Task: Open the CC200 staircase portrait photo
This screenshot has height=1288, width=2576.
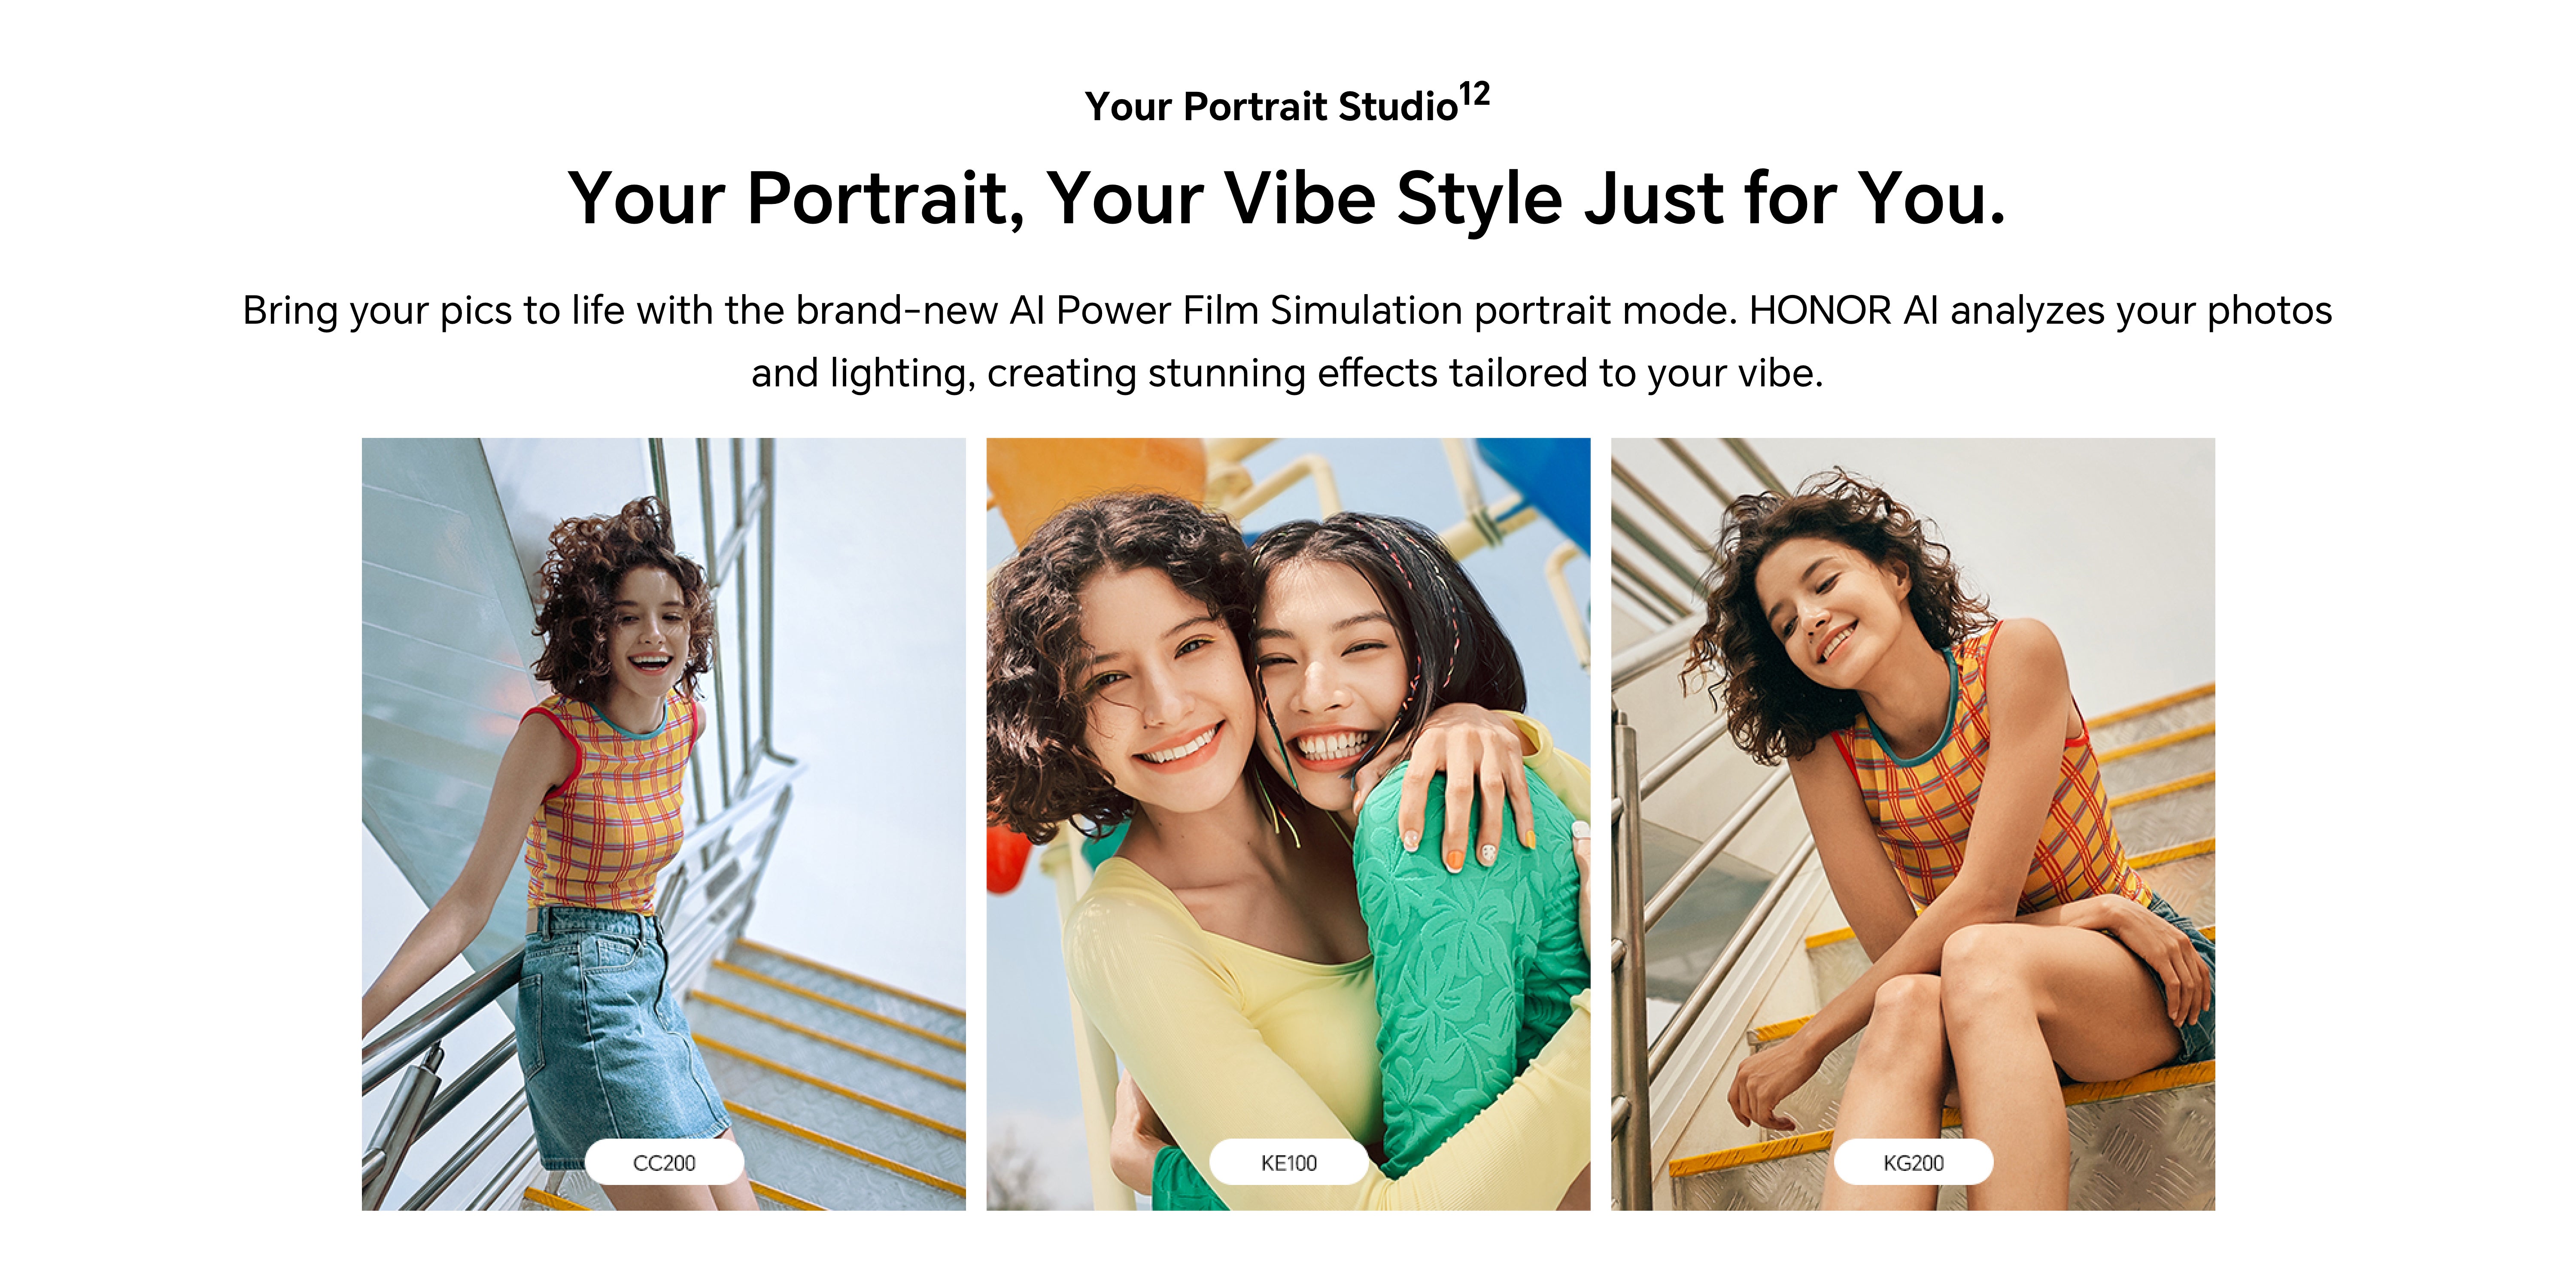Action: (x=664, y=824)
